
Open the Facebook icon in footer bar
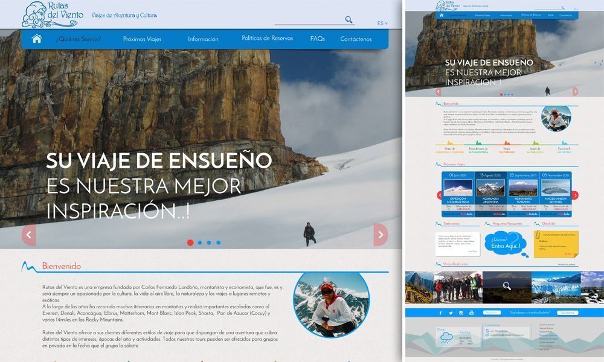pos(440,313)
